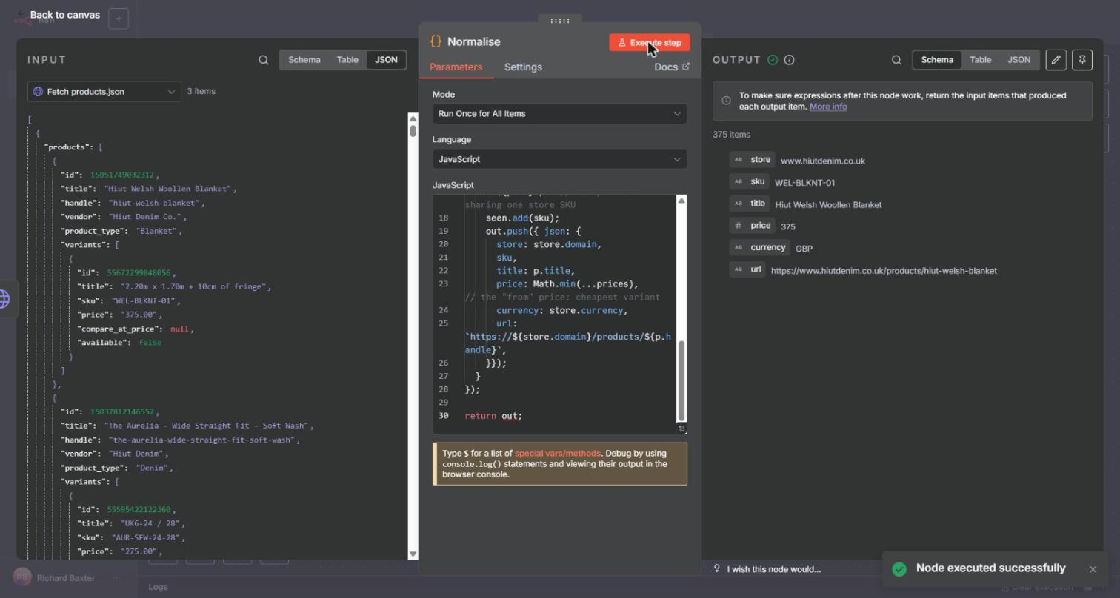Go Back to canvas

coord(59,15)
